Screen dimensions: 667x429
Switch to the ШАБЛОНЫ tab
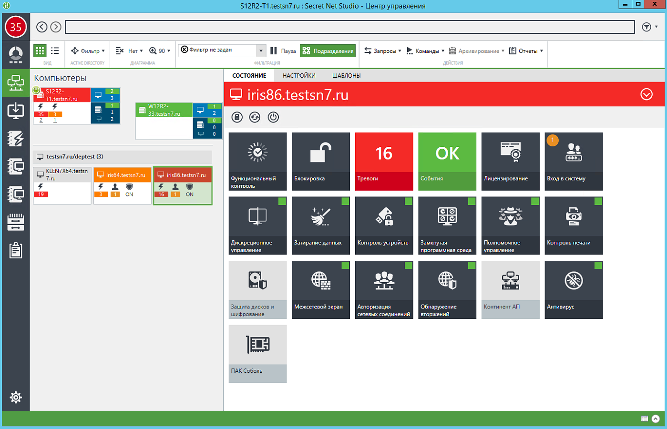[x=346, y=75]
